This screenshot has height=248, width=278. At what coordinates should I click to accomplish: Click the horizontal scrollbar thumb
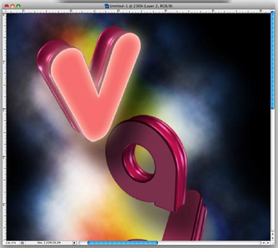pyautogui.click(x=123, y=243)
